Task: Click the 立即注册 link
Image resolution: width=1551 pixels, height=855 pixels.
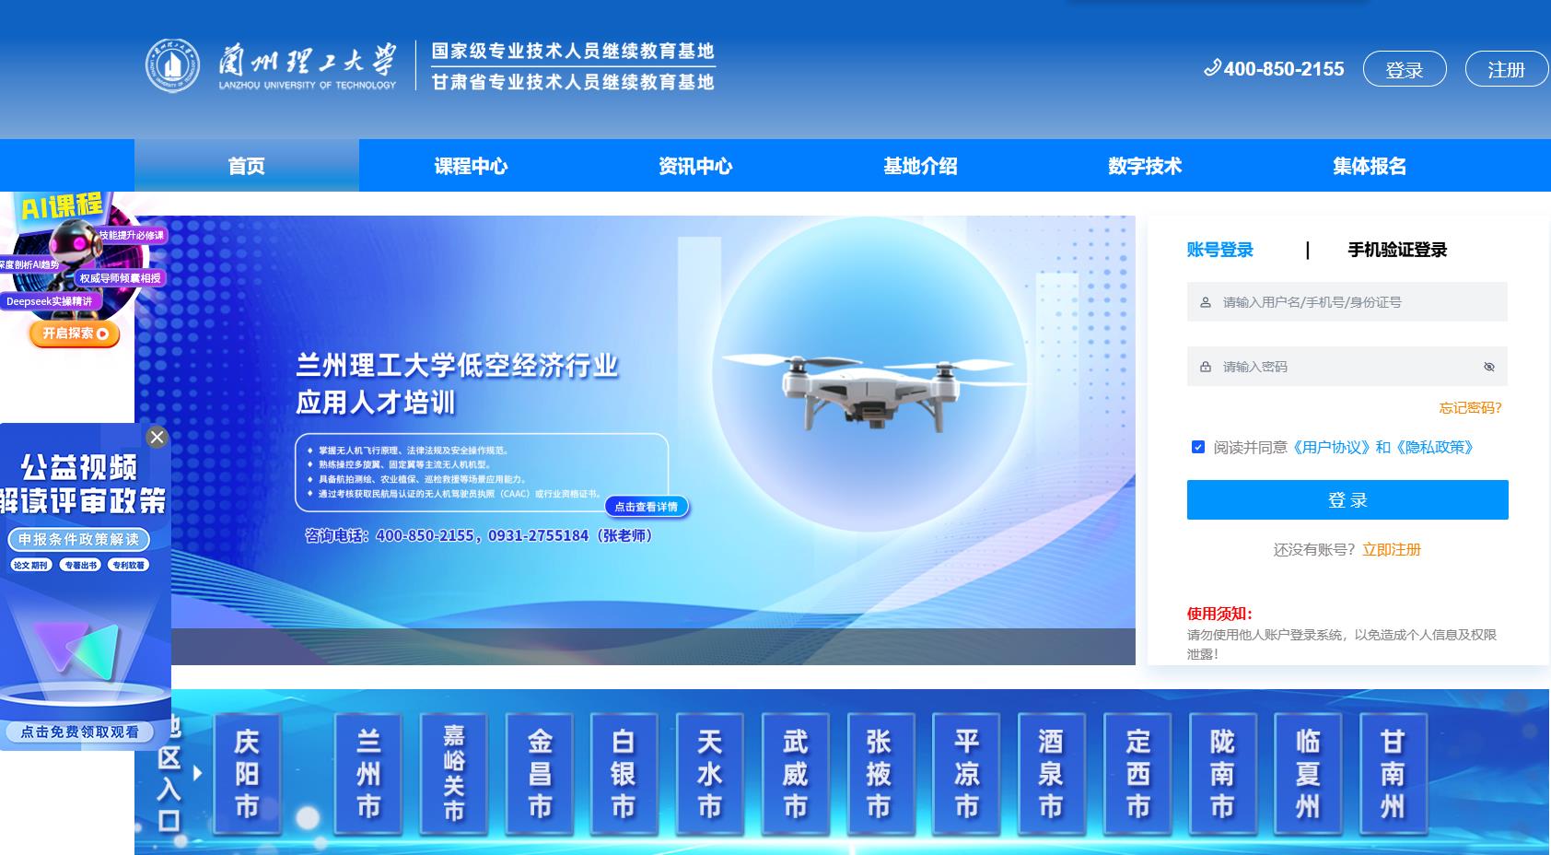Action: coord(1391,550)
